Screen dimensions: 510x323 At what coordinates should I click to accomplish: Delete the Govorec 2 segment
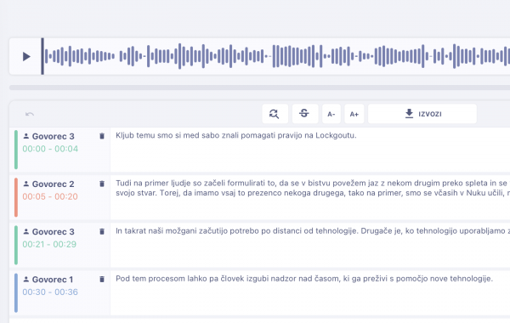coord(102,184)
